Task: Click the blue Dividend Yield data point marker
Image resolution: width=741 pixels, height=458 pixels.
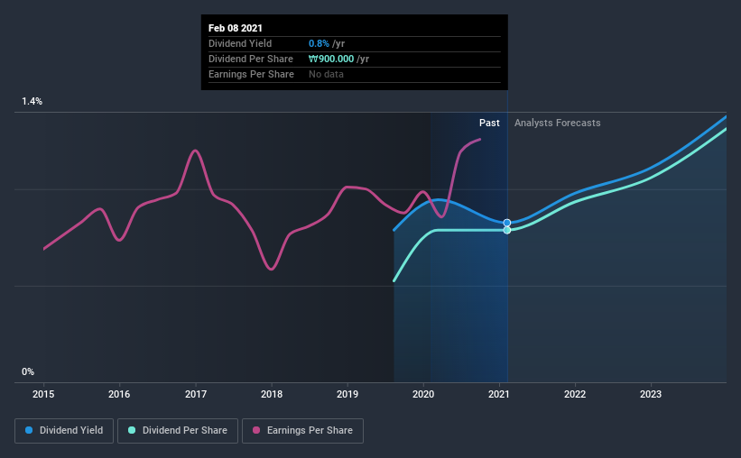Action: tap(507, 223)
